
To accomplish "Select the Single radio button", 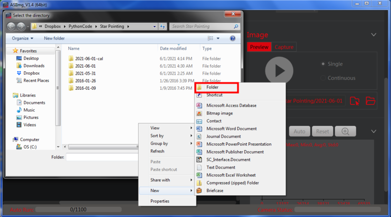I will click(323, 64).
